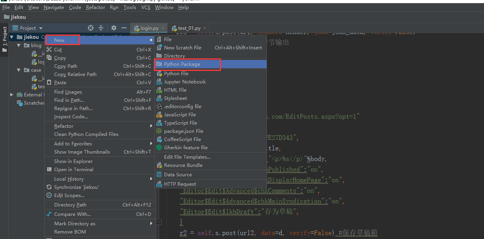The height and width of the screenshot is (239, 484).
Task: Collapse the jiekou root folder arrow
Action: click(x=12, y=37)
